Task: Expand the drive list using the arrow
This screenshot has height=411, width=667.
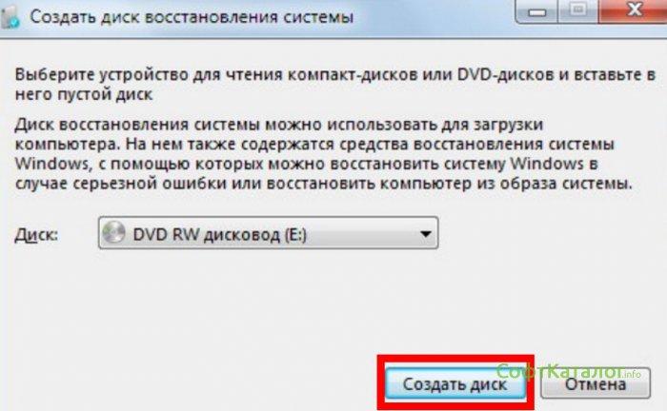Action: click(425, 233)
